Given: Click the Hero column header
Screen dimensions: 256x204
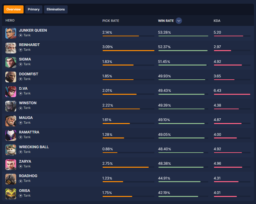Looking at the screenshot, I should (10, 21).
